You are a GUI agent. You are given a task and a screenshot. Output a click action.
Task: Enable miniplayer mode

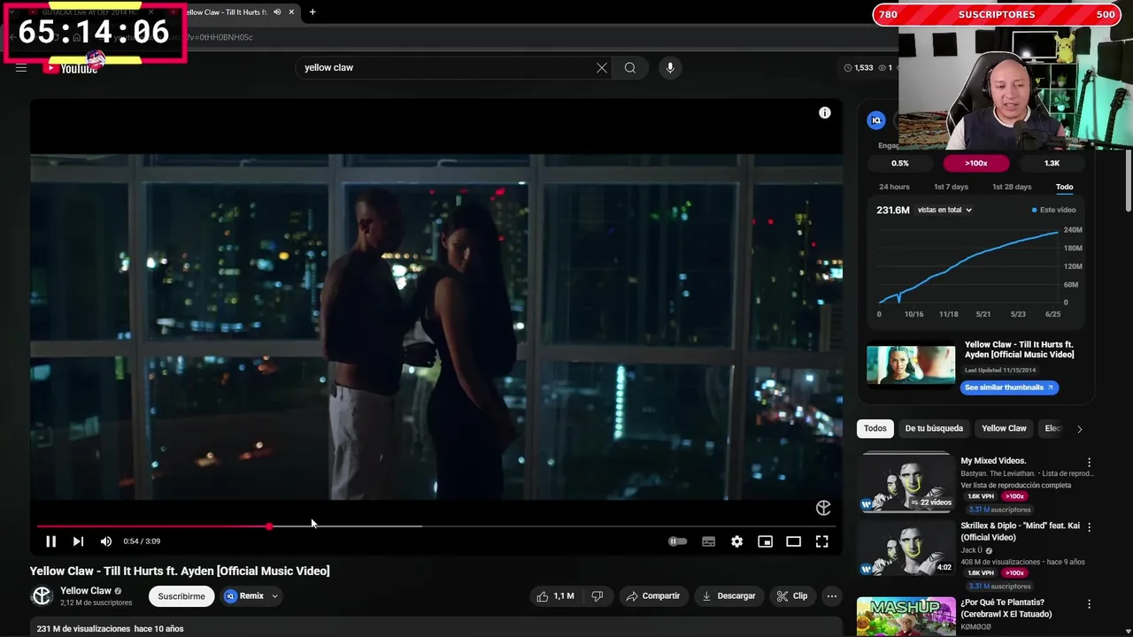[765, 541]
